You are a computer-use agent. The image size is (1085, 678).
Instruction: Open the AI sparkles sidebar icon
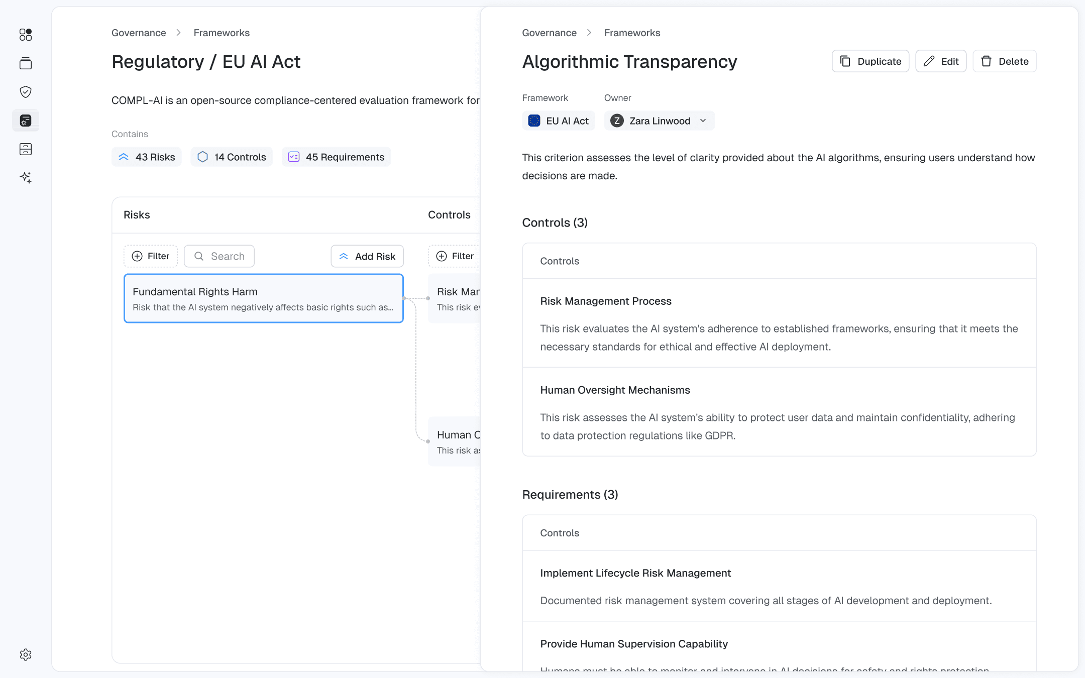26,177
